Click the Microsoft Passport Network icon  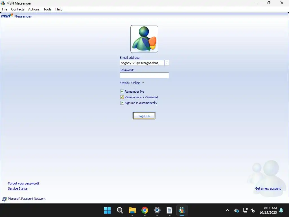pyautogui.click(x=5, y=199)
